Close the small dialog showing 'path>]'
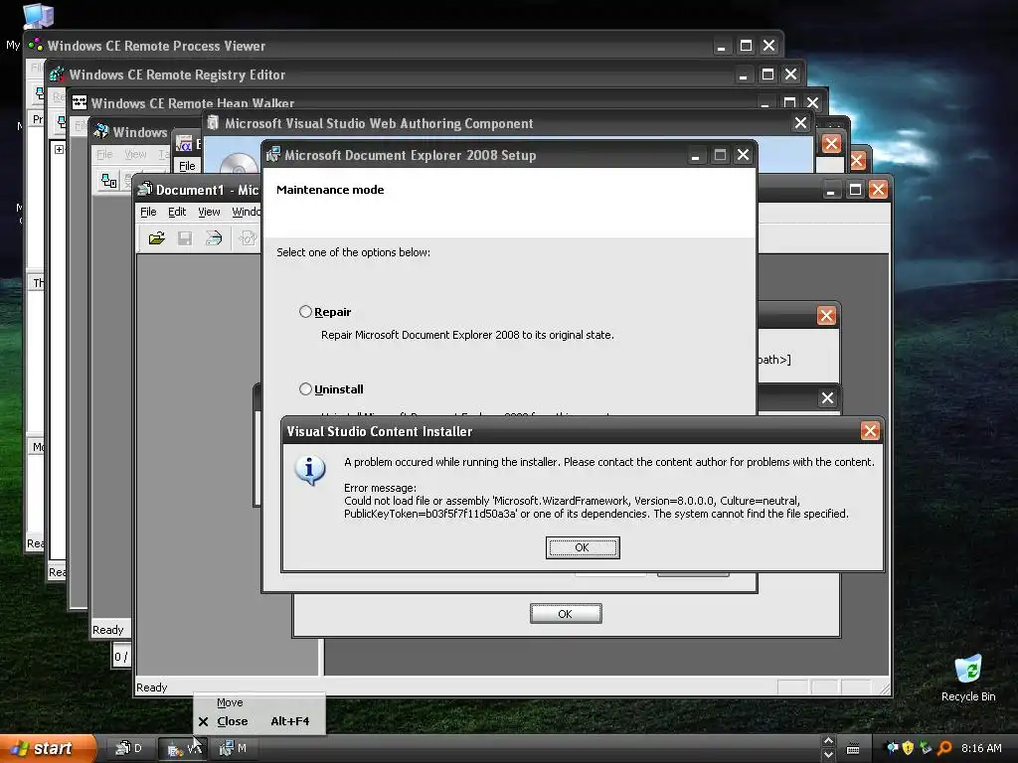The height and width of the screenshot is (763, 1018). point(826,315)
